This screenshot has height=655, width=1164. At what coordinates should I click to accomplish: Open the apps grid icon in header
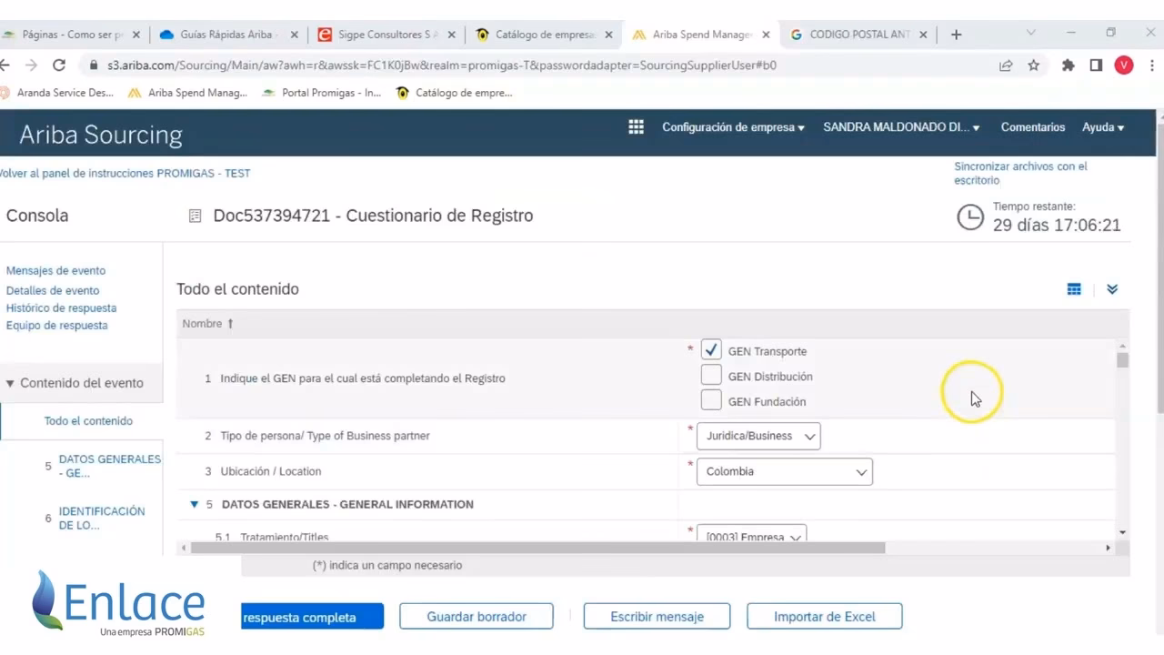click(x=635, y=126)
